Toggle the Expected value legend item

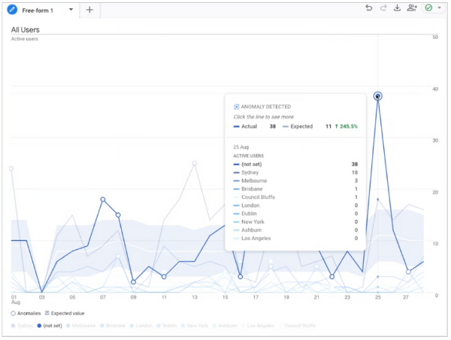pos(65,313)
